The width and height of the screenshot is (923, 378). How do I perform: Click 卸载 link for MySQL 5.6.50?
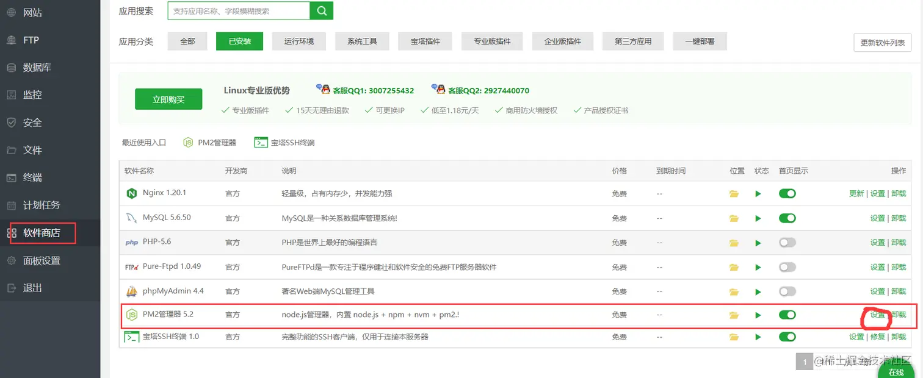pos(899,218)
